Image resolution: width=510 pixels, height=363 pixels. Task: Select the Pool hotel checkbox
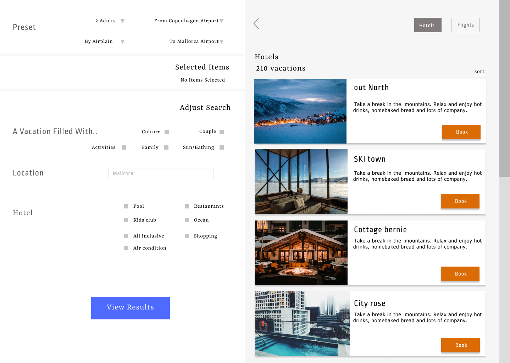click(x=126, y=206)
